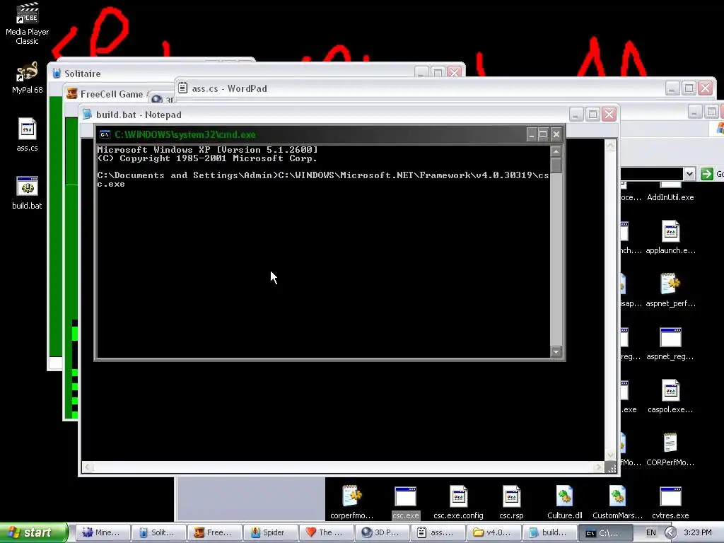The width and height of the screenshot is (724, 543).
Task: Switch to the build... Notepad taskbar button
Action: click(549, 532)
